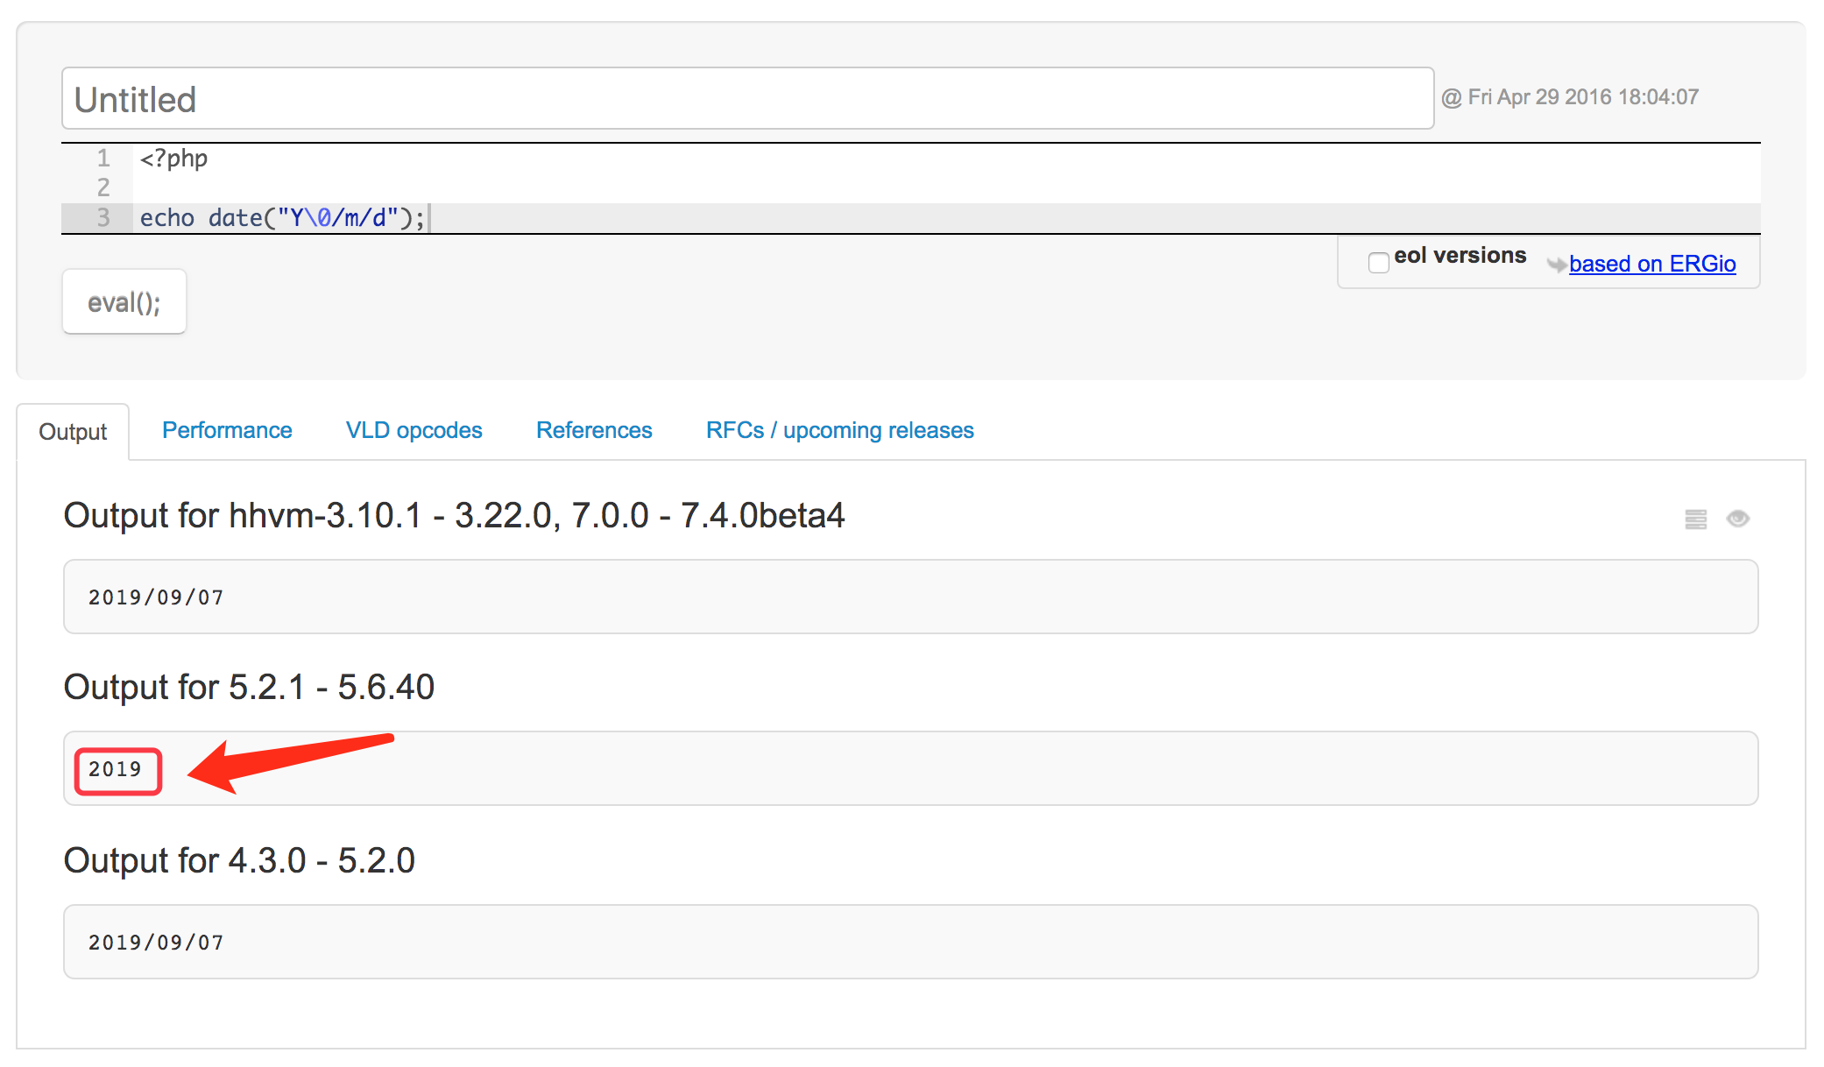Click the Untitled title input field
This screenshot has height=1067, width=1824.
pyautogui.click(x=747, y=99)
